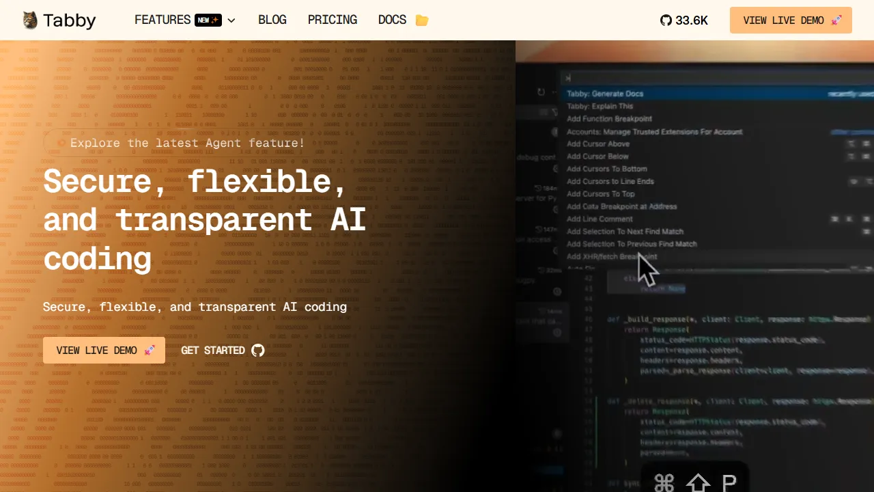Click the GET STARTED link

[223, 351]
